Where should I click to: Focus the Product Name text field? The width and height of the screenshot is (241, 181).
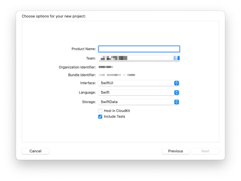tap(139, 49)
